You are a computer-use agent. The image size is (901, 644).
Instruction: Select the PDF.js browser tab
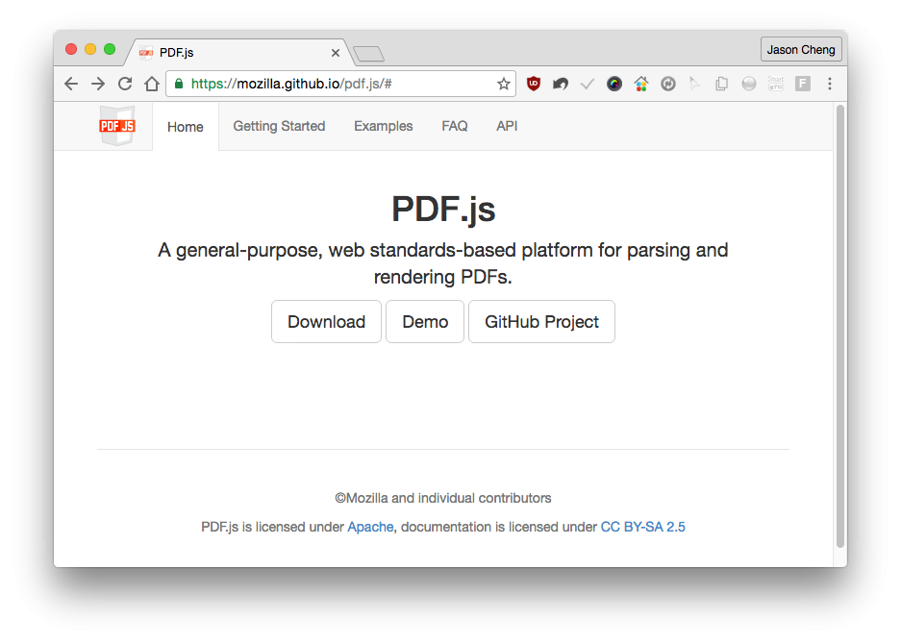click(x=238, y=53)
